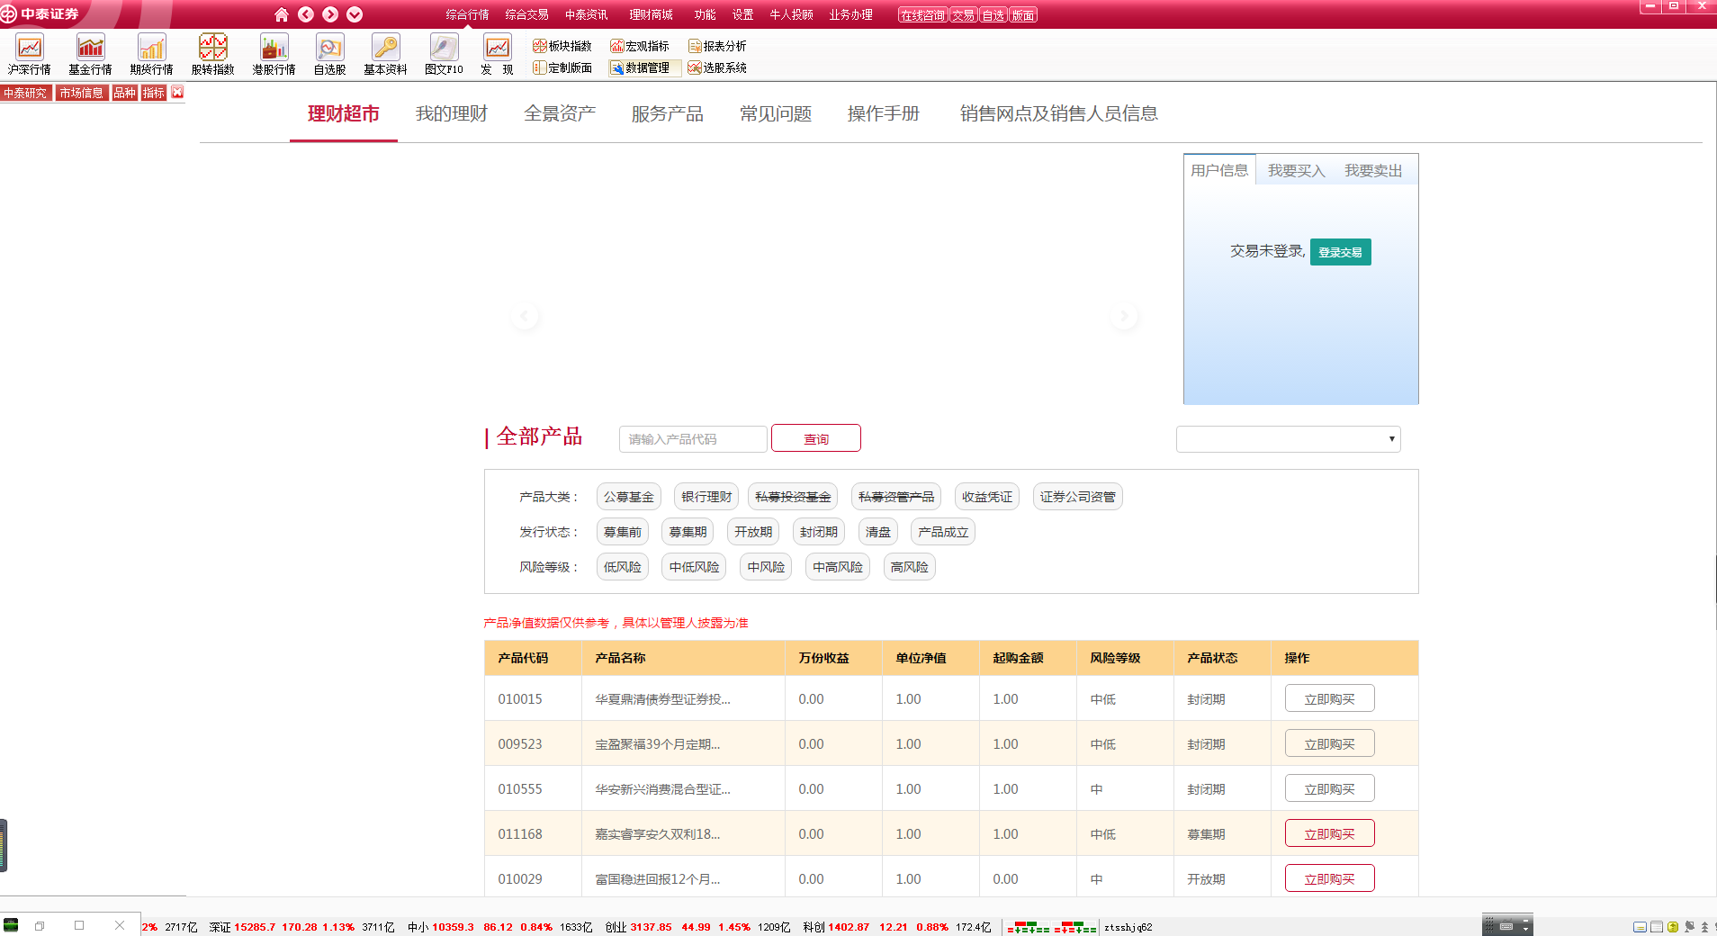Screen dimensions: 1717x936
Task: Filter risk level 低风险
Action: [623, 567]
